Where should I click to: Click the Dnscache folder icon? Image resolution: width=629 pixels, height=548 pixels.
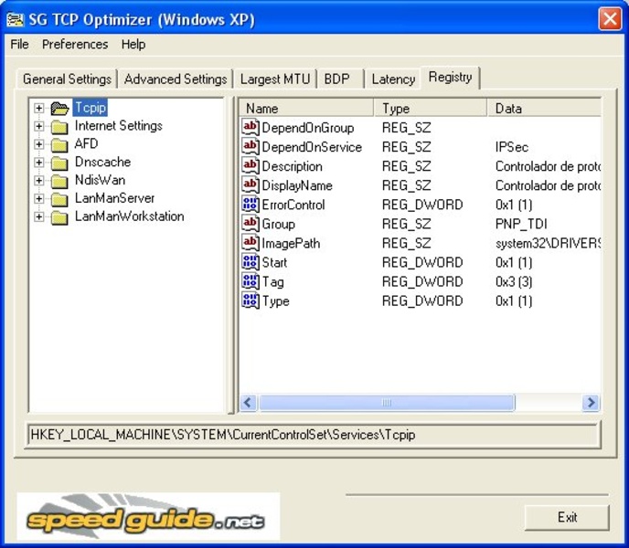tap(60, 163)
